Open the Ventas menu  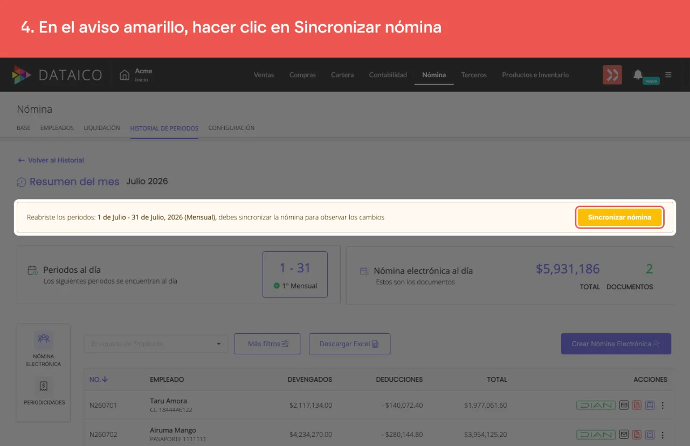(264, 75)
